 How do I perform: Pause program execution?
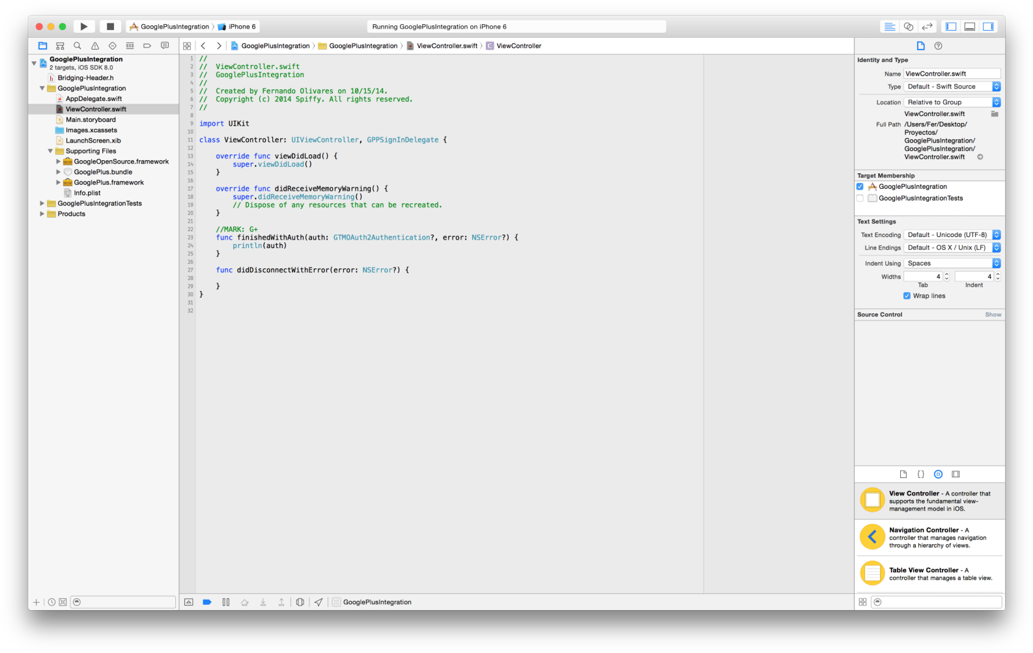point(226,602)
